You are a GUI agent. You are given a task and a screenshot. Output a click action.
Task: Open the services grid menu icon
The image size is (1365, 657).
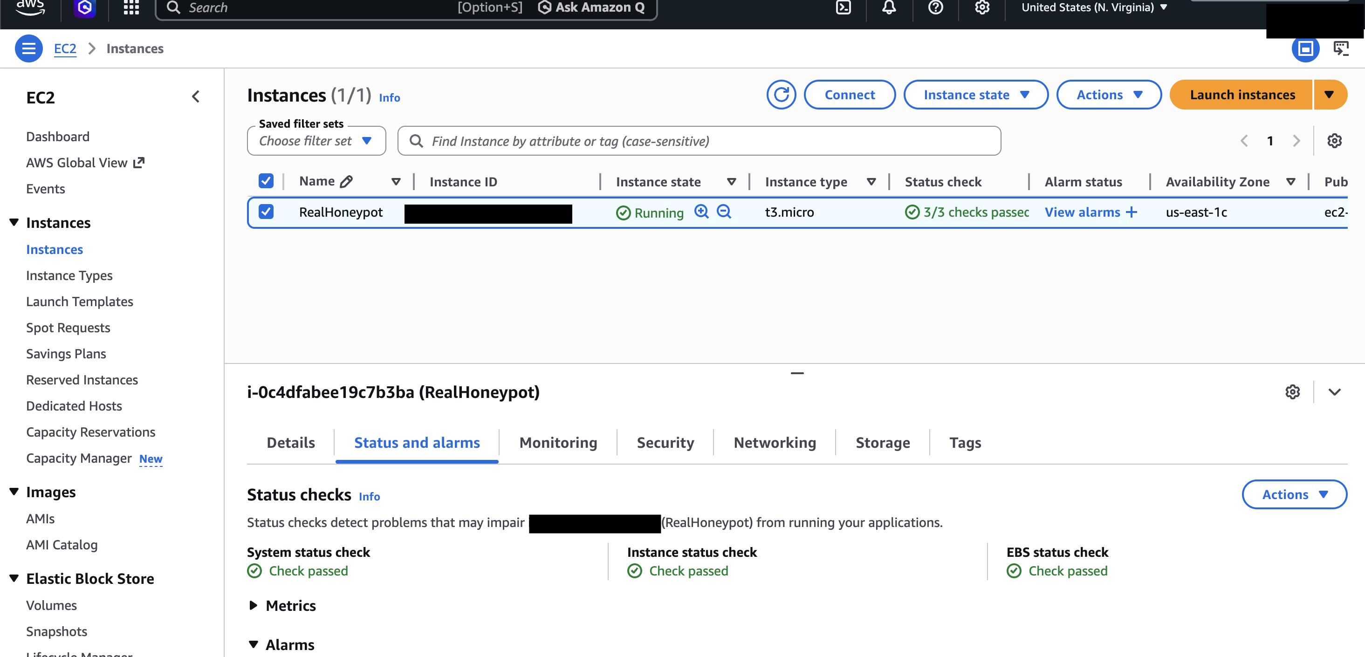click(131, 7)
